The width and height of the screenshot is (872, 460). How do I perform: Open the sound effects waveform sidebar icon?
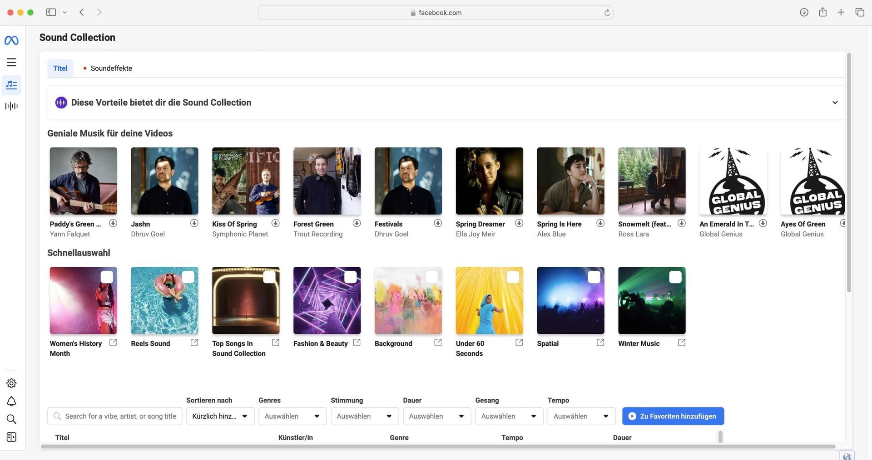(x=11, y=106)
